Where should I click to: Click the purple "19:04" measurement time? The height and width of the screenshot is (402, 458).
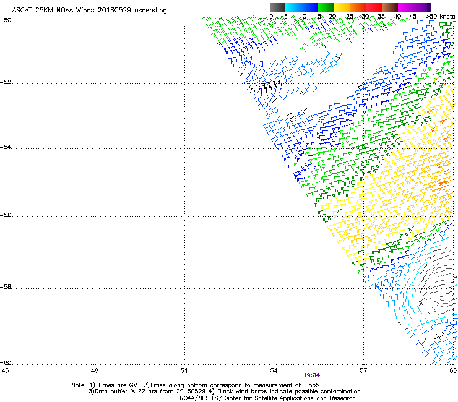click(x=311, y=375)
